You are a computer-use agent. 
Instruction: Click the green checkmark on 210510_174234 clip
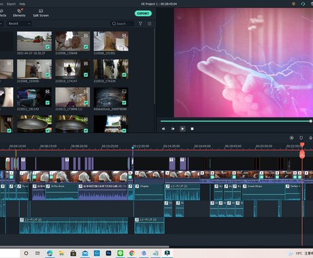click(x=124, y=75)
